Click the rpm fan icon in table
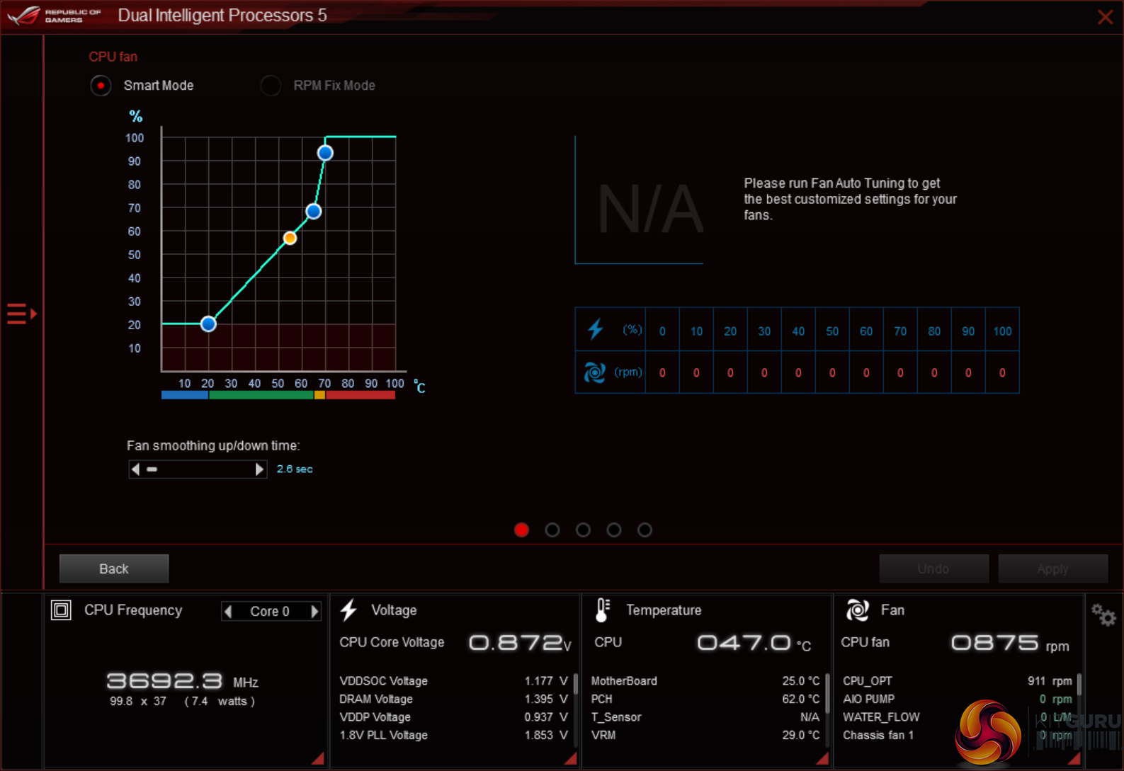 tap(595, 372)
